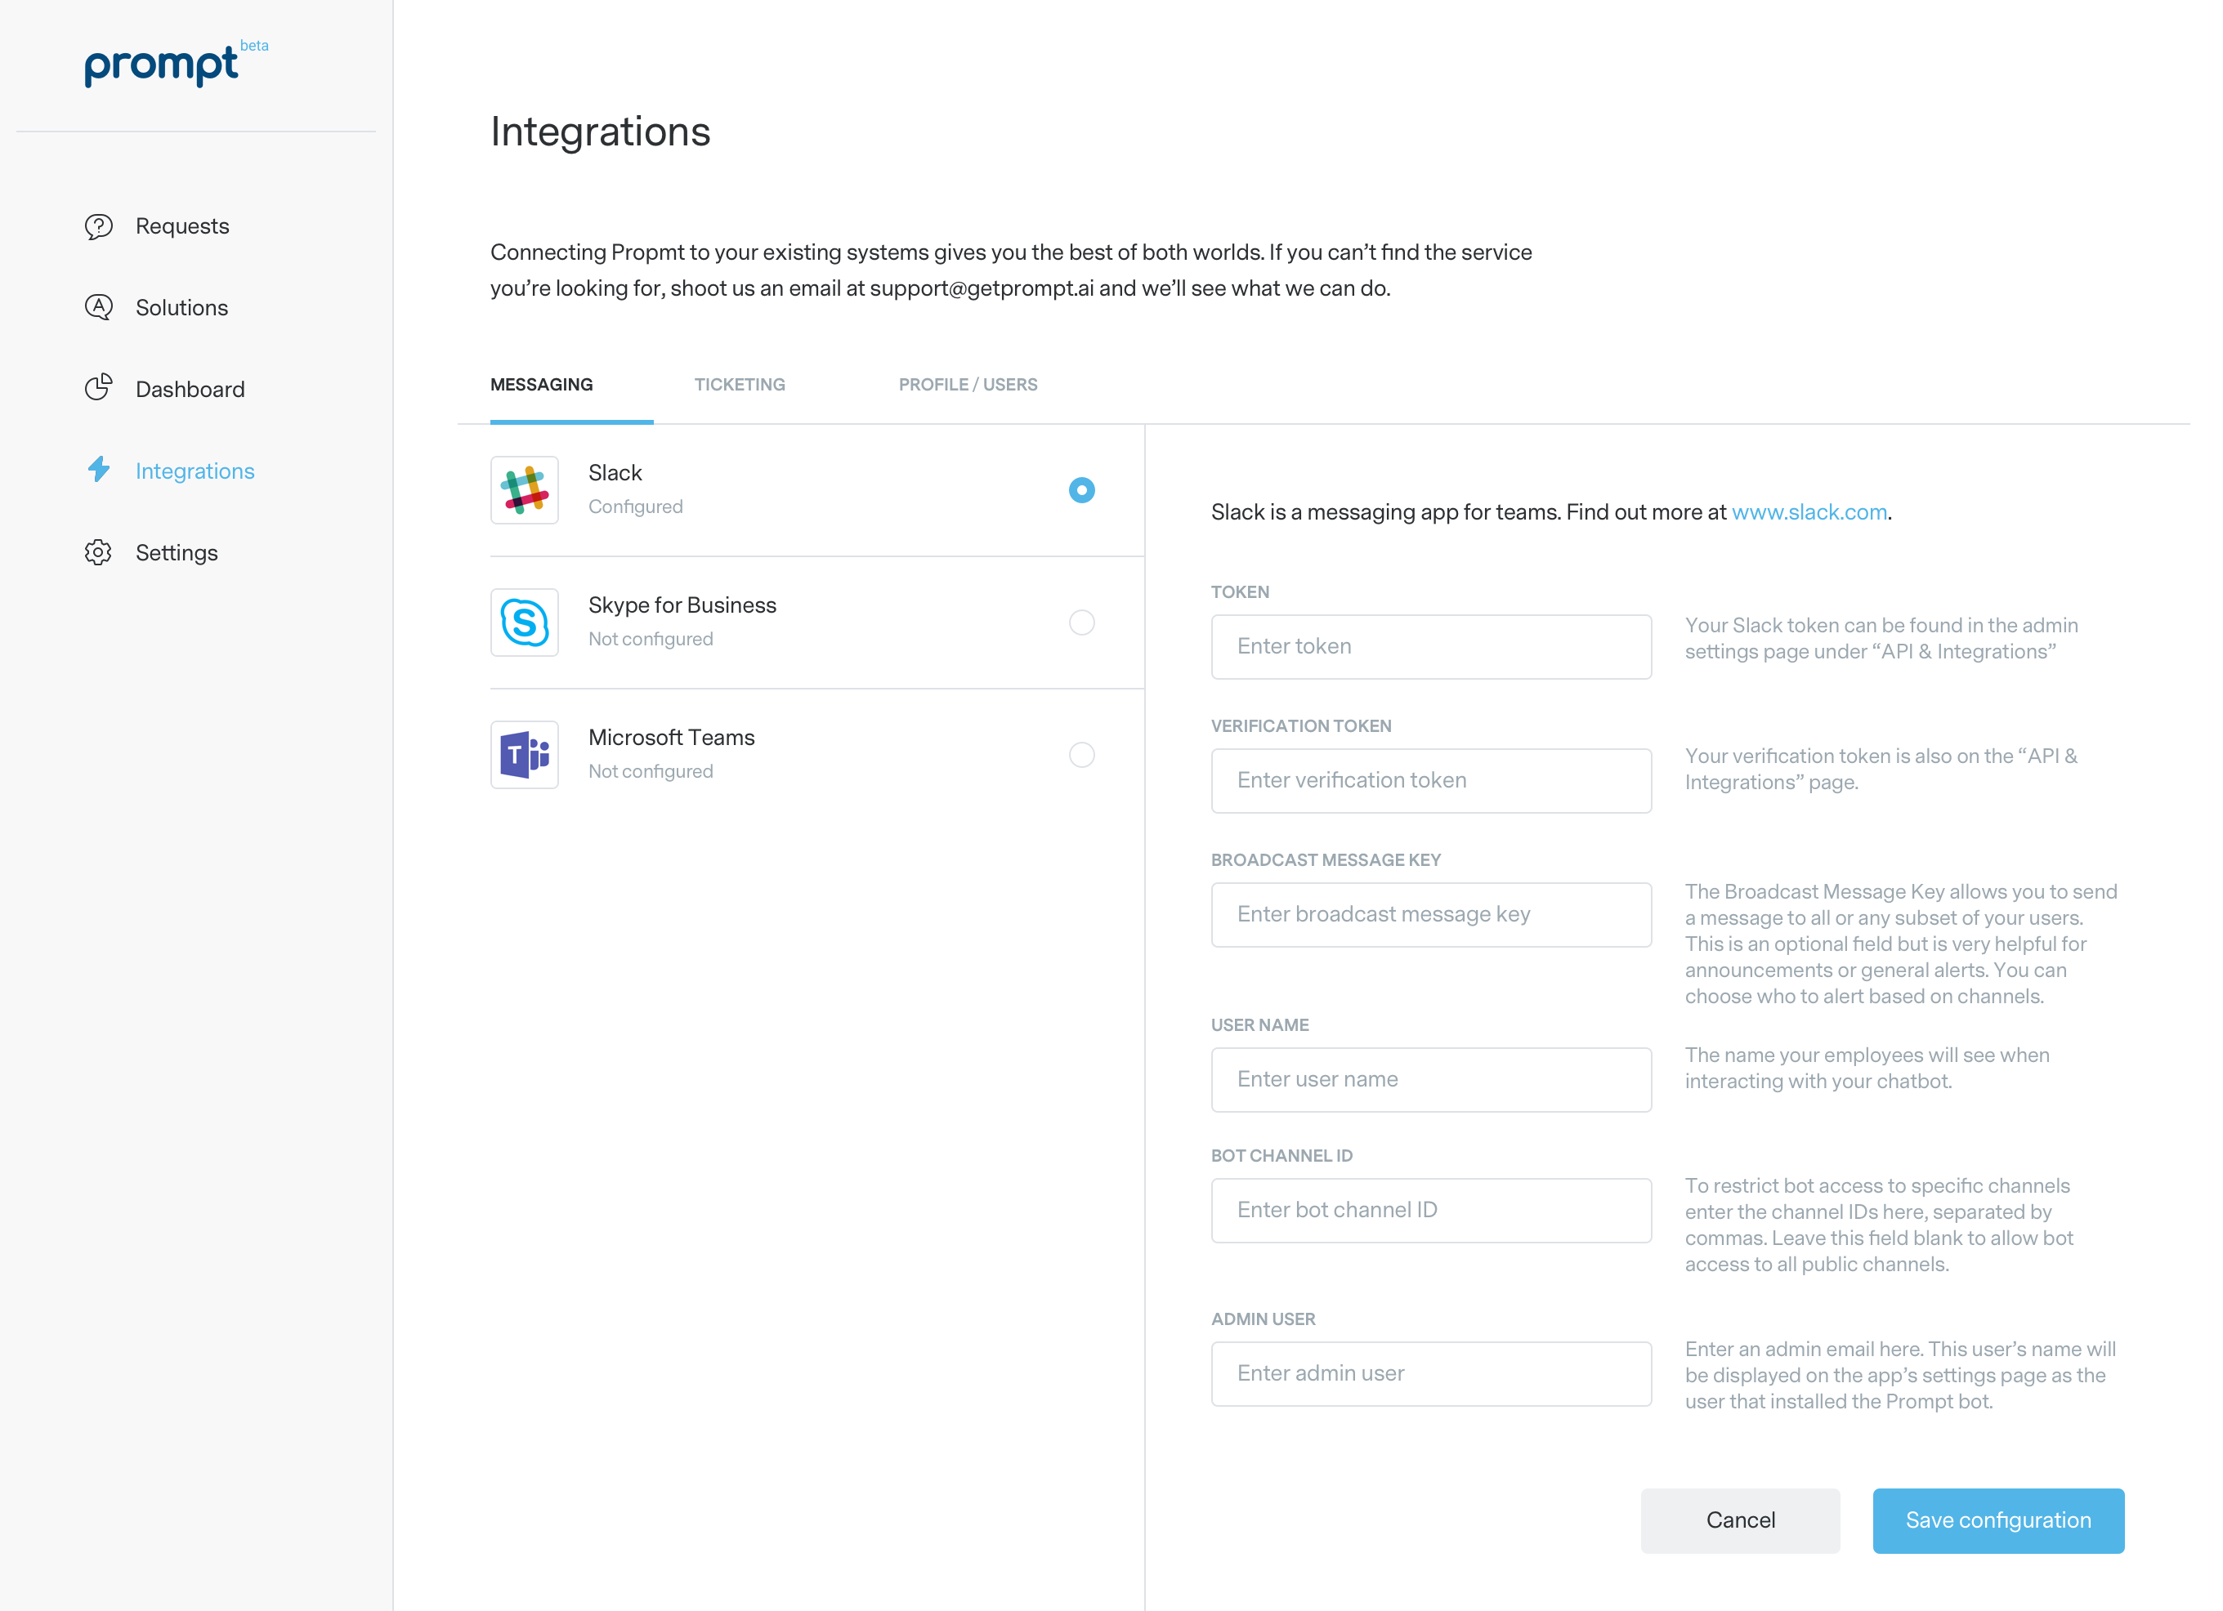Select the Skype for Business radio button
The height and width of the screenshot is (1611, 2223).
click(1081, 623)
